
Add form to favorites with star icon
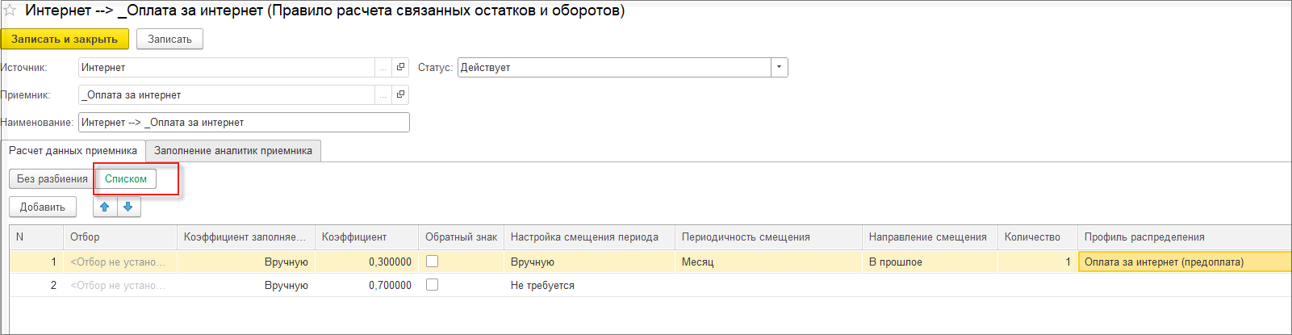coord(10,11)
